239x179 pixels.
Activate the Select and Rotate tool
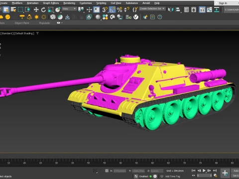(x=43, y=10)
